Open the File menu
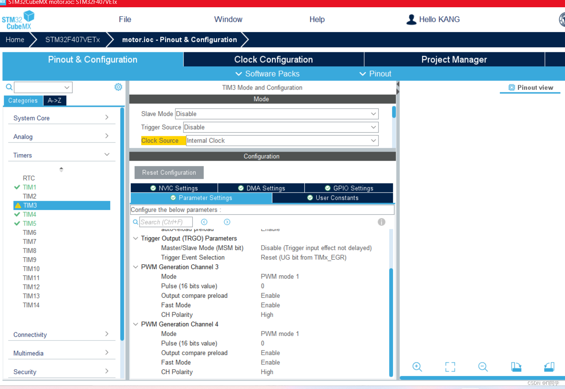 [125, 19]
